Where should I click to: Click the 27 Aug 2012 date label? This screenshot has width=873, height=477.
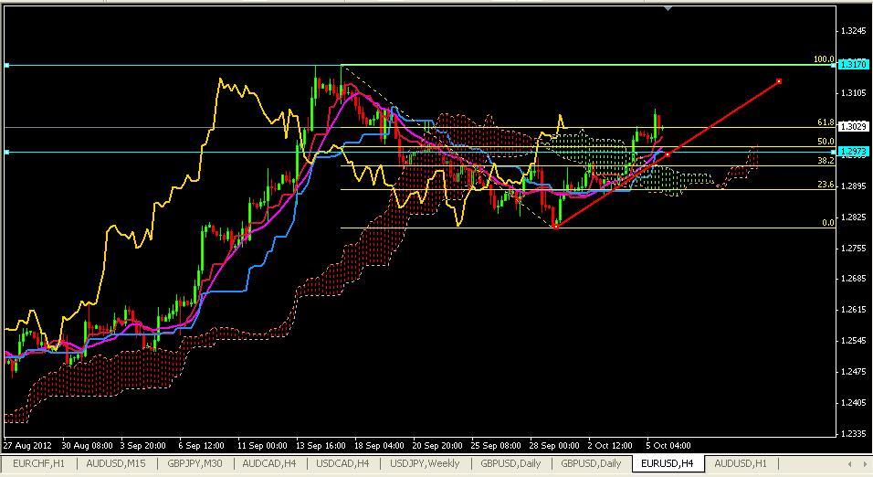(27, 446)
